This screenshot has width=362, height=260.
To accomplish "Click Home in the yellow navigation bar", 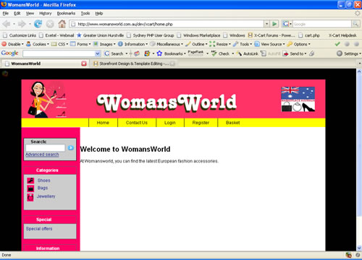I will tap(103, 123).
